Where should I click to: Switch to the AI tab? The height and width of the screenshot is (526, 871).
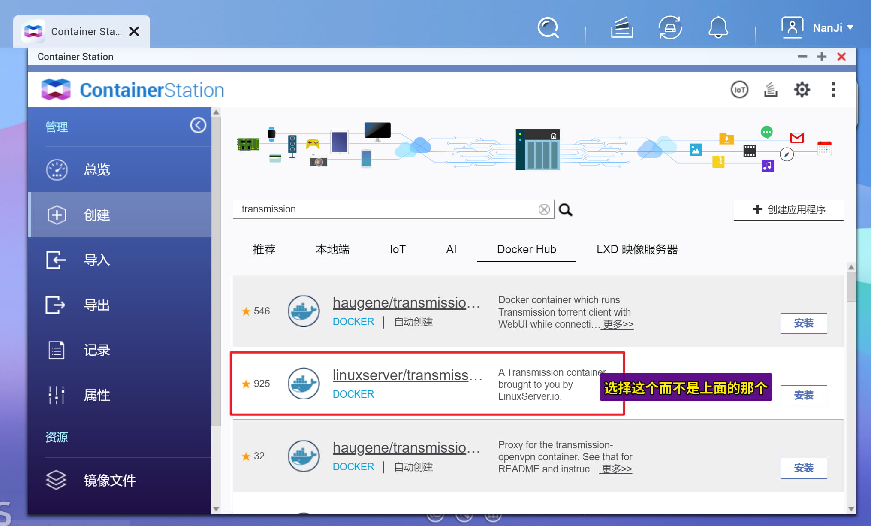(451, 249)
